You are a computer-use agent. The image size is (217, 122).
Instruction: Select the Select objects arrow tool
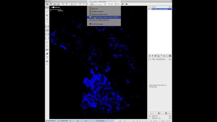(x=47, y=7)
